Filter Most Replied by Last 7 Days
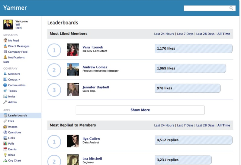Image resolution: width=241 pixels, height=165 pixels. pyautogui.click(x=185, y=125)
